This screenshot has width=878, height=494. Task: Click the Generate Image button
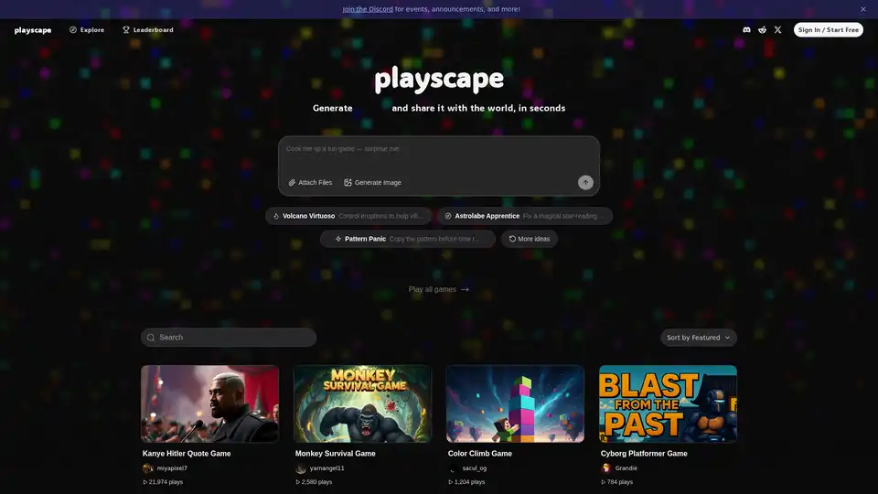372,182
